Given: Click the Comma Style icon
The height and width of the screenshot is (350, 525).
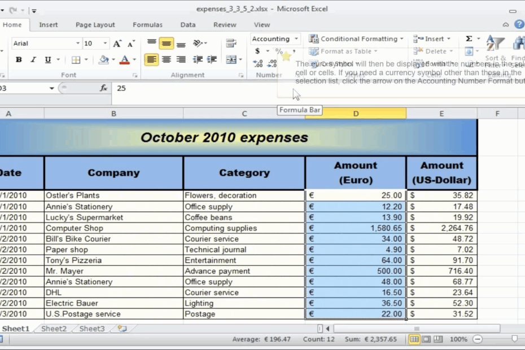Looking at the screenshot, I should [x=293, y=51].
